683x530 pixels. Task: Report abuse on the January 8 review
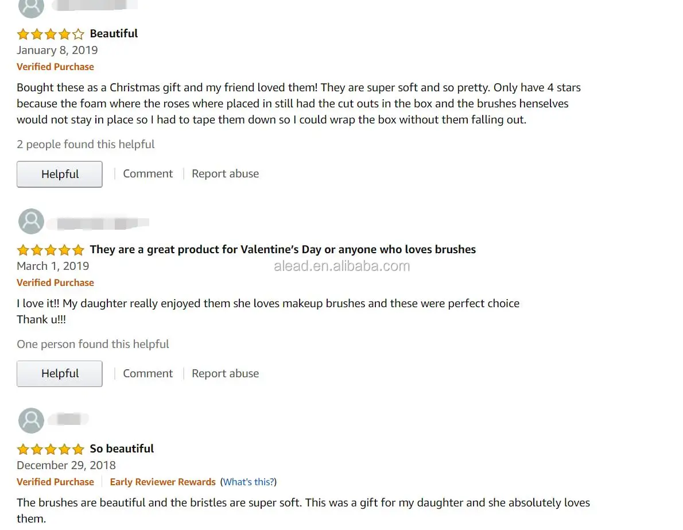[x=225, y=174]
